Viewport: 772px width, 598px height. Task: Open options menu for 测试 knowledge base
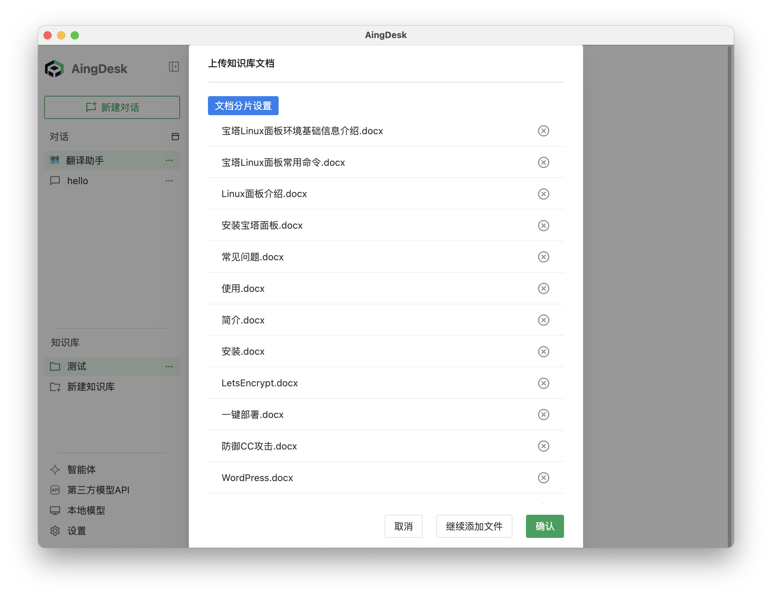point(169,367)
